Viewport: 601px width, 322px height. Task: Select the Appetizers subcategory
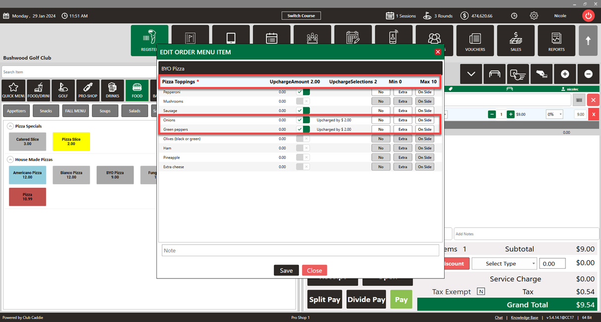point(16,111)
